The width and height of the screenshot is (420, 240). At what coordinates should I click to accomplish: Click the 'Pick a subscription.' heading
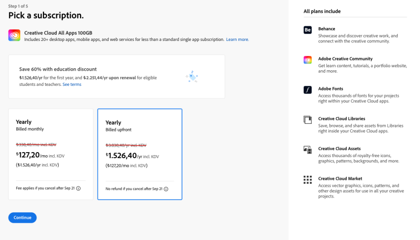click(46, 15)
